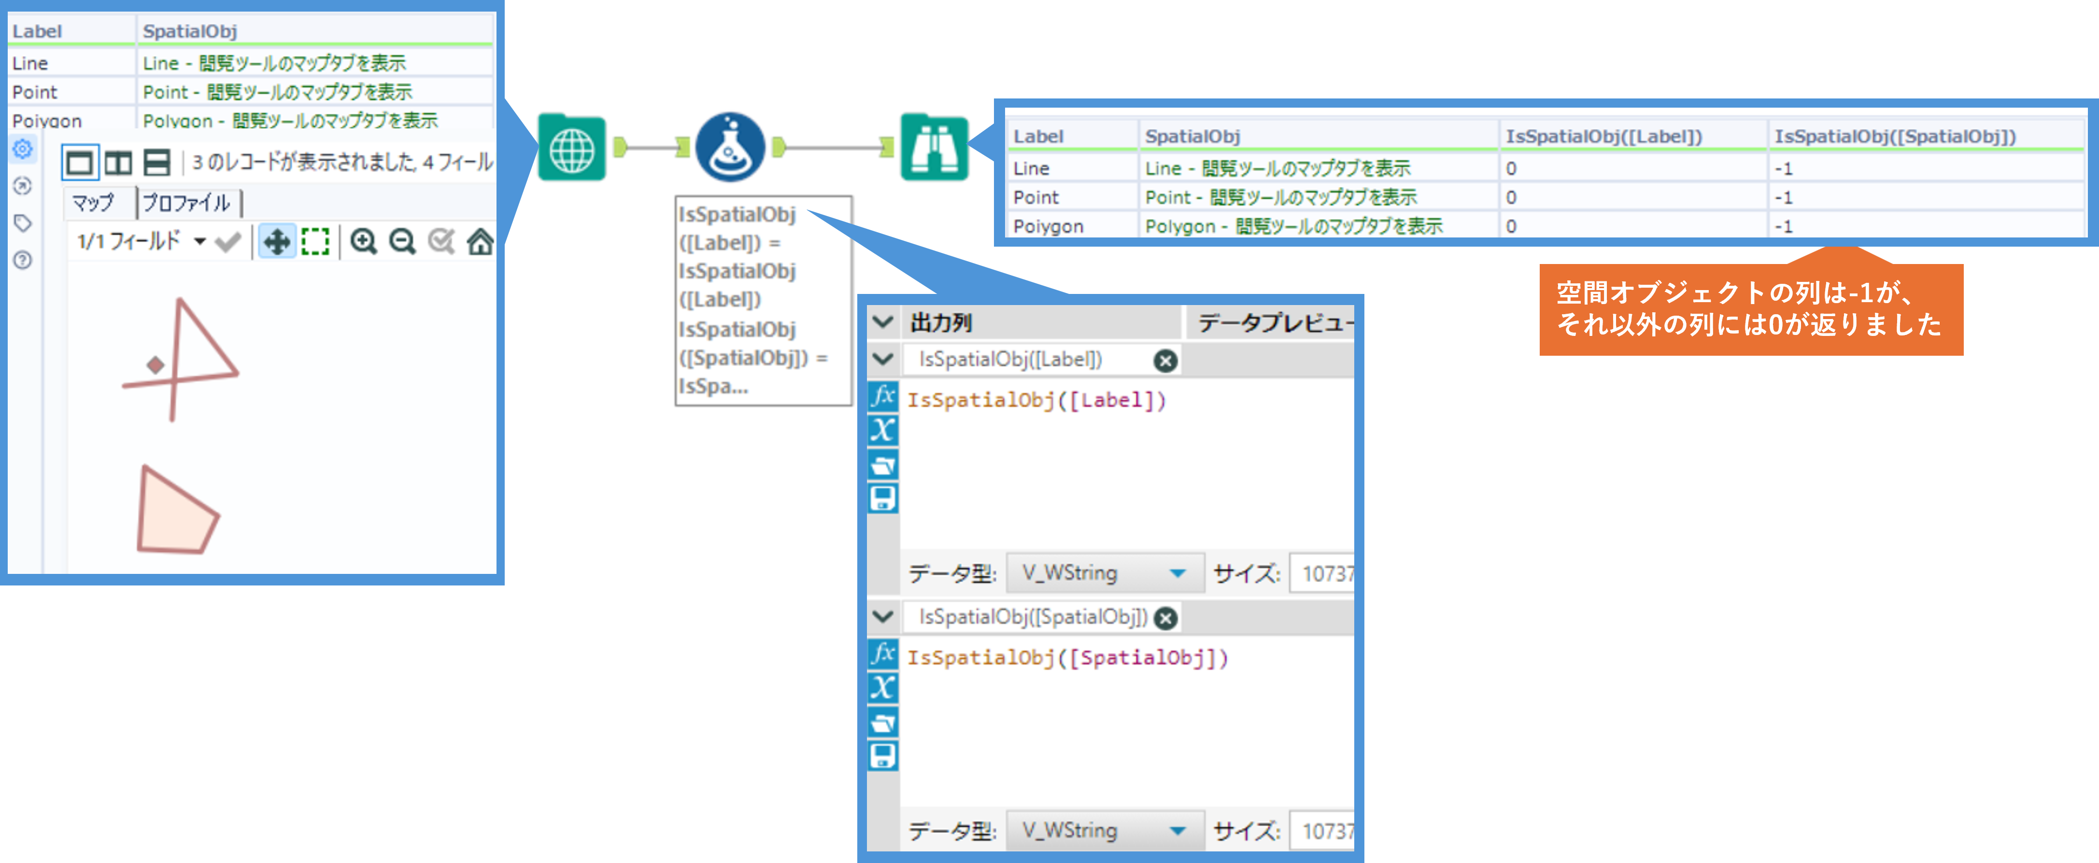This screenshot has height=863, width=2099.
Task: Open fx functions for Label expression
Action: [882, 396]
